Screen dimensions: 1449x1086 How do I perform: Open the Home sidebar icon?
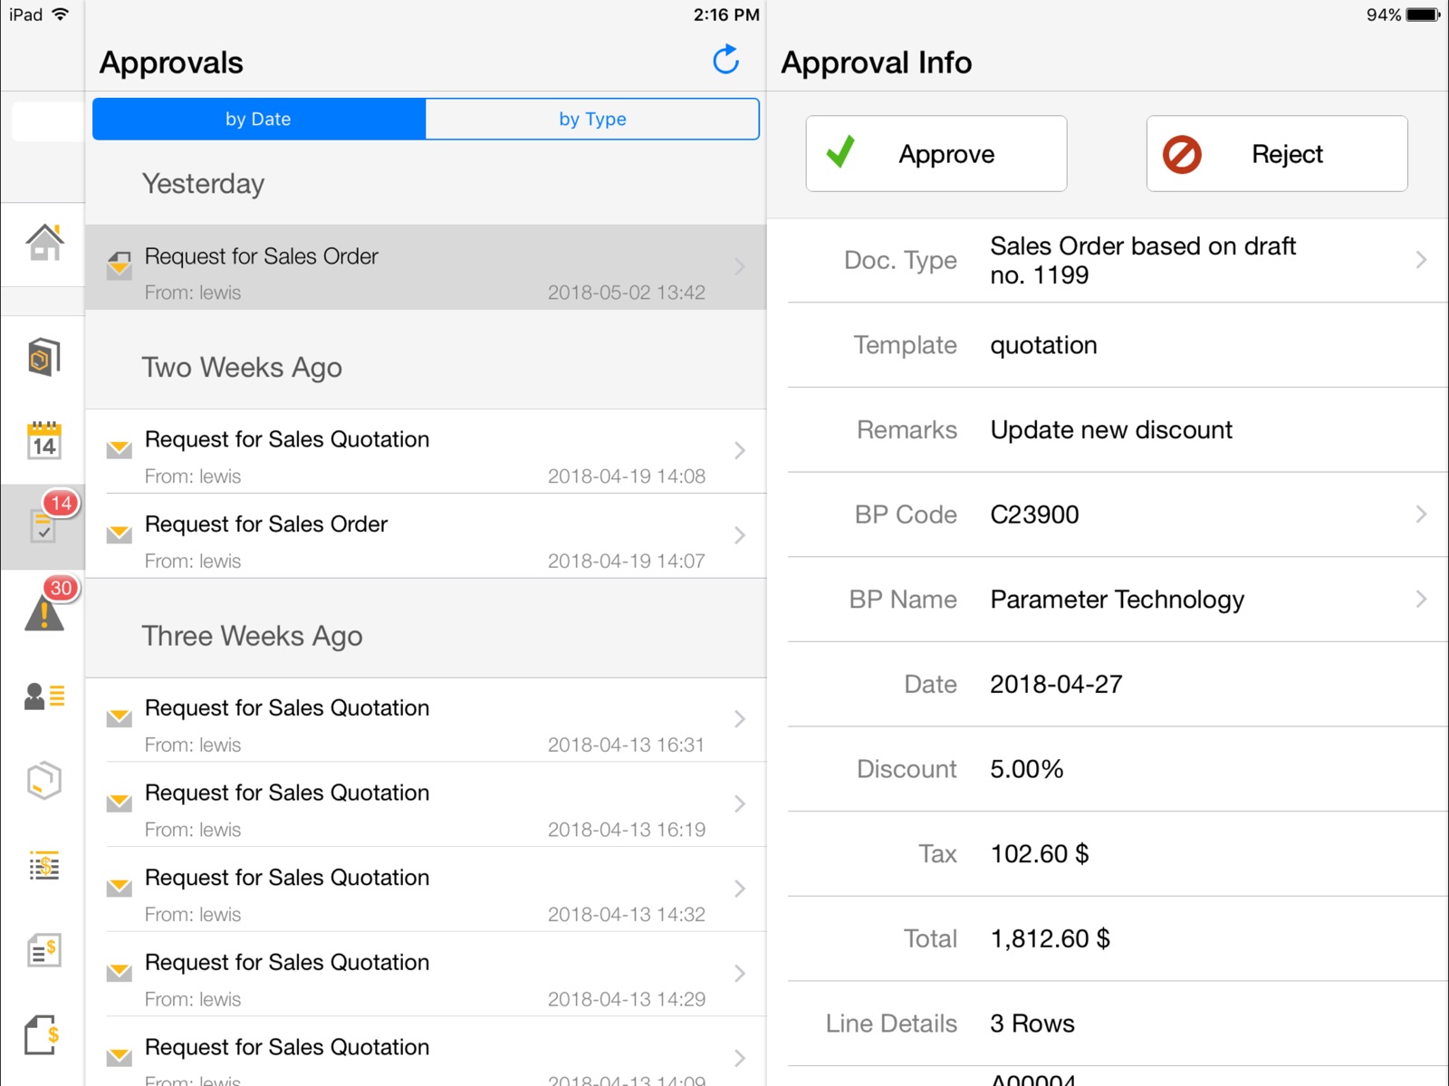[43, 242]
